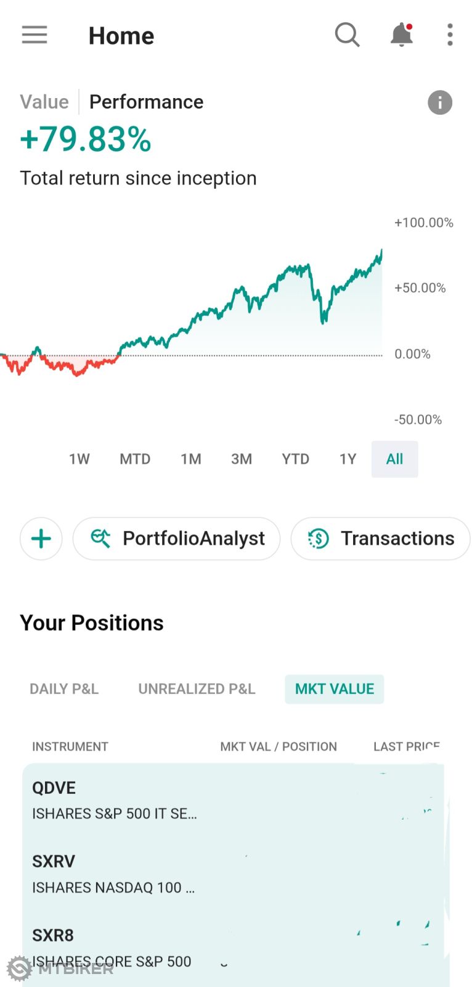Open the QDVE position row
The width and height of the screenshot is (472, 987).
click(185, 800)
